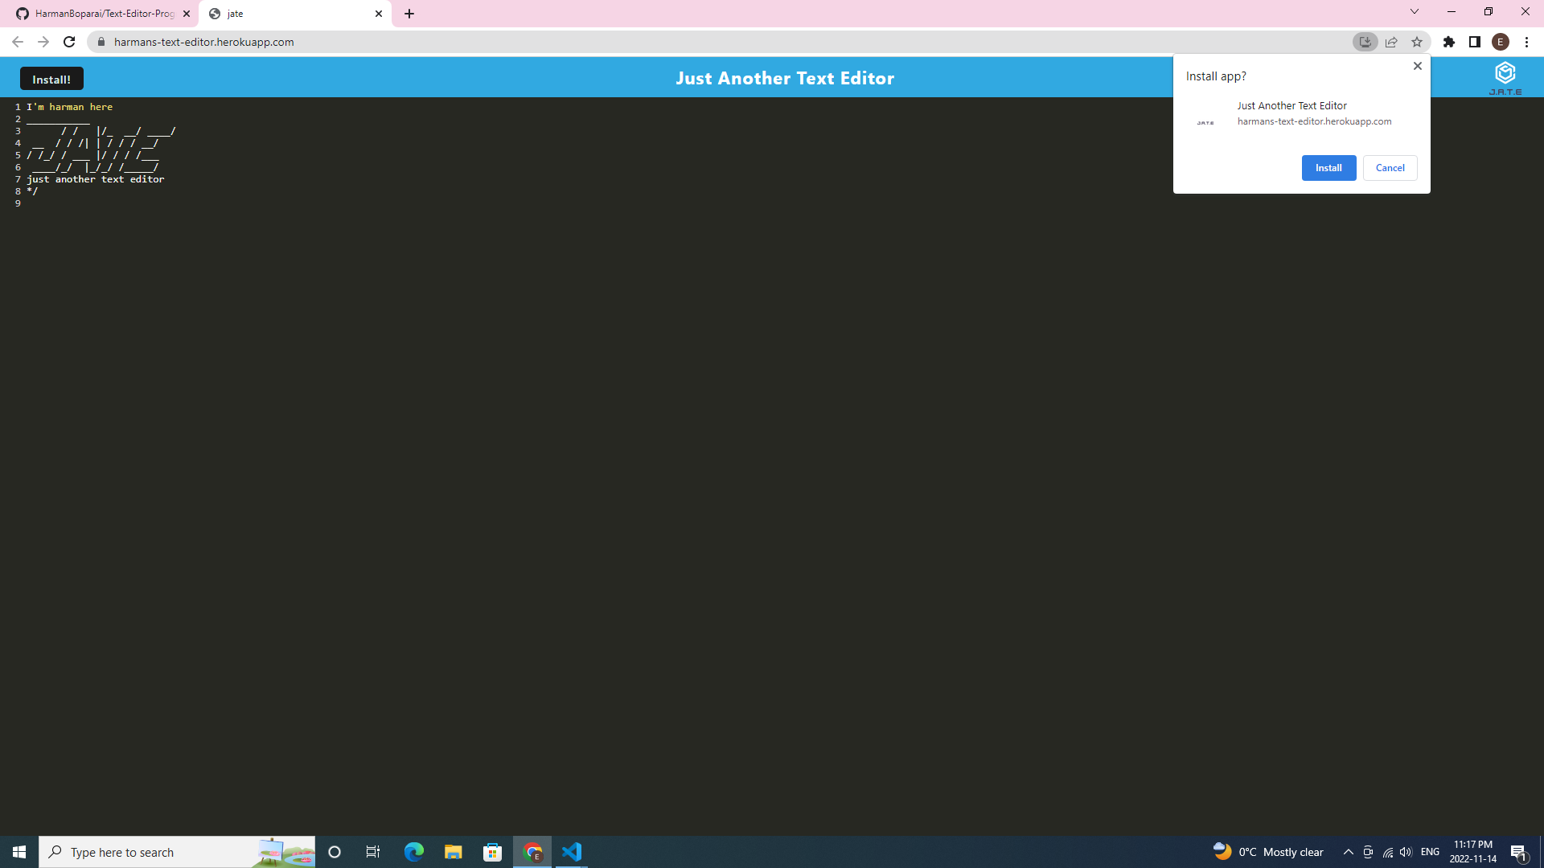This screenshot has height=868, width=1544.
Task: Launch Visual Studio Code from taskbar
Action: tap(572, 852)
